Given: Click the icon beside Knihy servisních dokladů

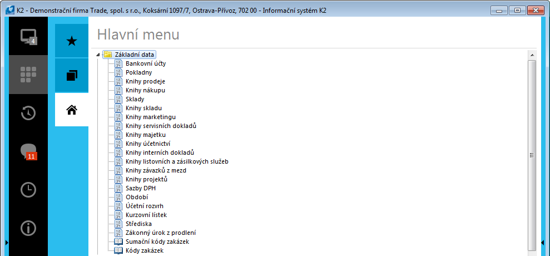Looking at the screenshot, I should click(119, 126).
